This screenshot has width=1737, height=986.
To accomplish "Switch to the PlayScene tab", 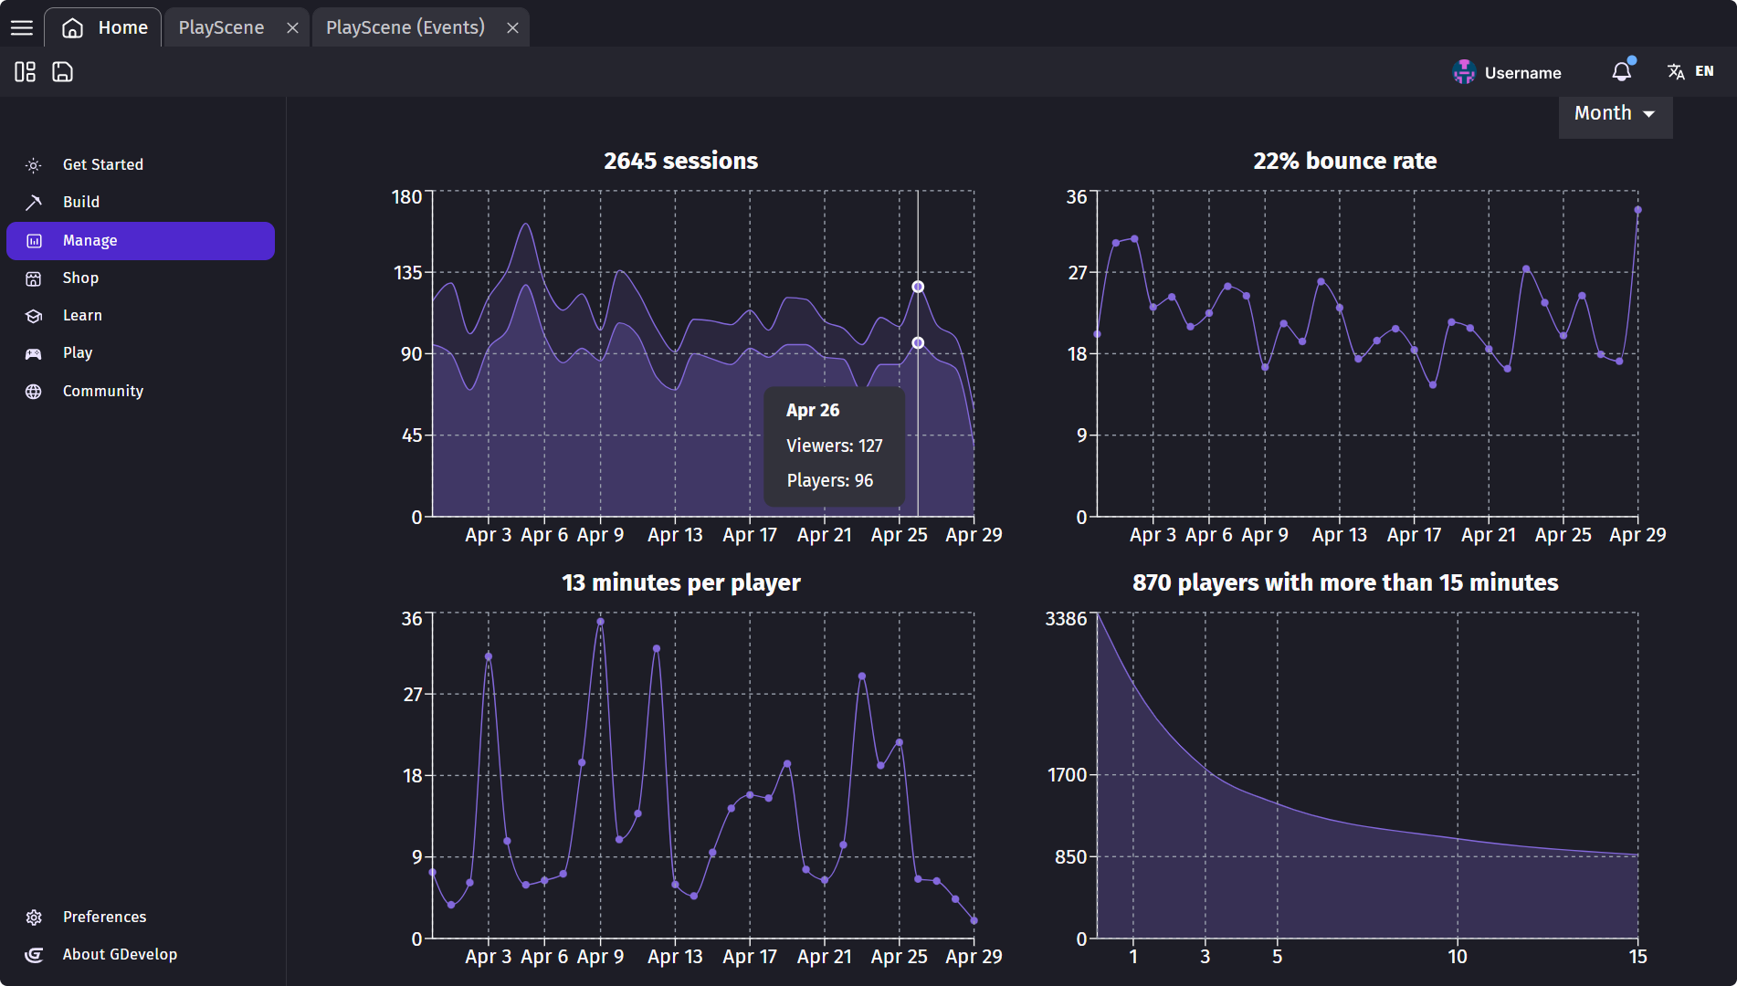I will pos(221,27).
